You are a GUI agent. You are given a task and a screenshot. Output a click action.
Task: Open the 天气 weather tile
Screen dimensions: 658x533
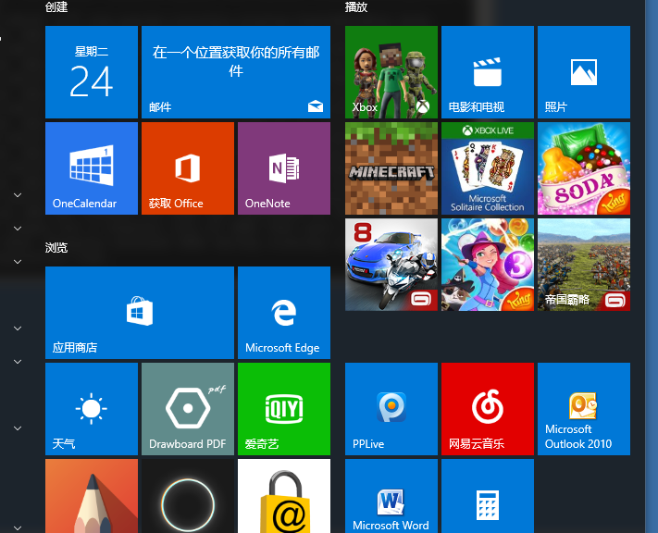92,409
